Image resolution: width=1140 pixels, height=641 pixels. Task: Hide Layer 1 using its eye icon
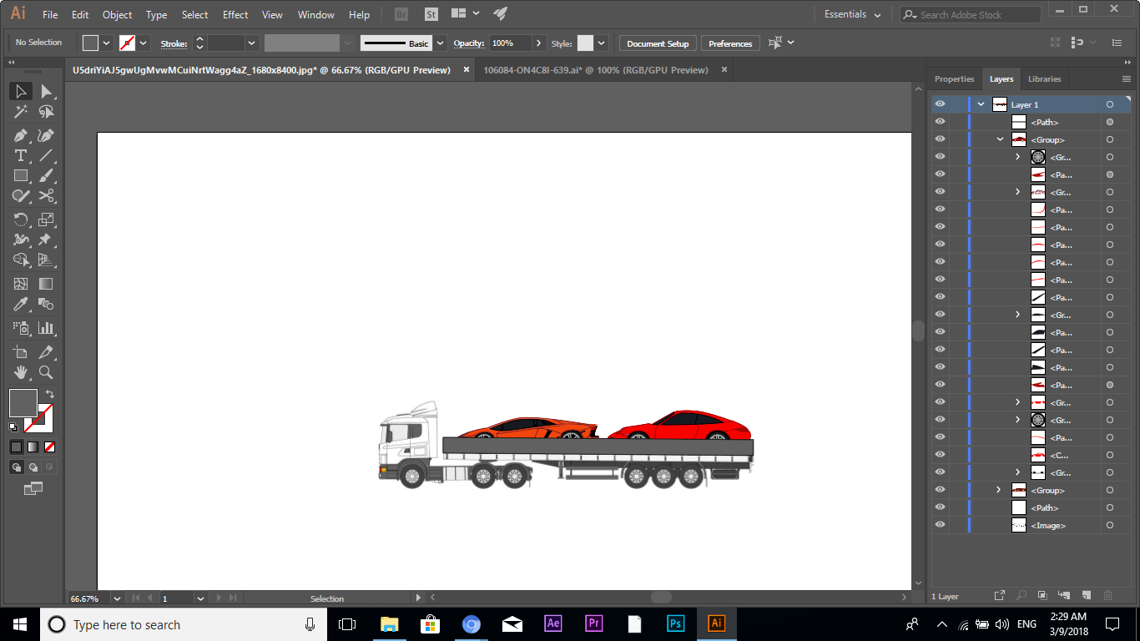point(941,104)
